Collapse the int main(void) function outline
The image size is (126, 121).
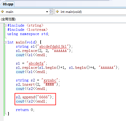pyautogui.click(x=5, y=42)
